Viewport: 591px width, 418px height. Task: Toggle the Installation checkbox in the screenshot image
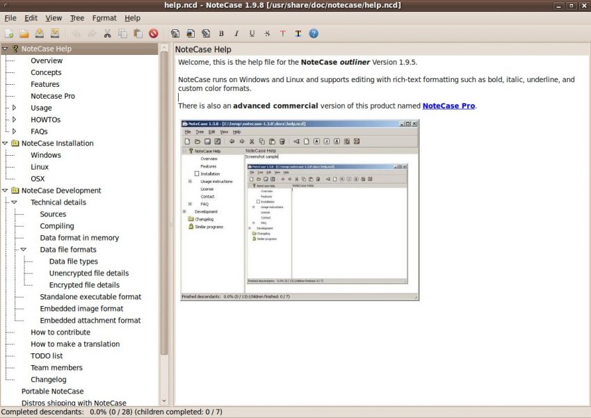tap(197, 173)
